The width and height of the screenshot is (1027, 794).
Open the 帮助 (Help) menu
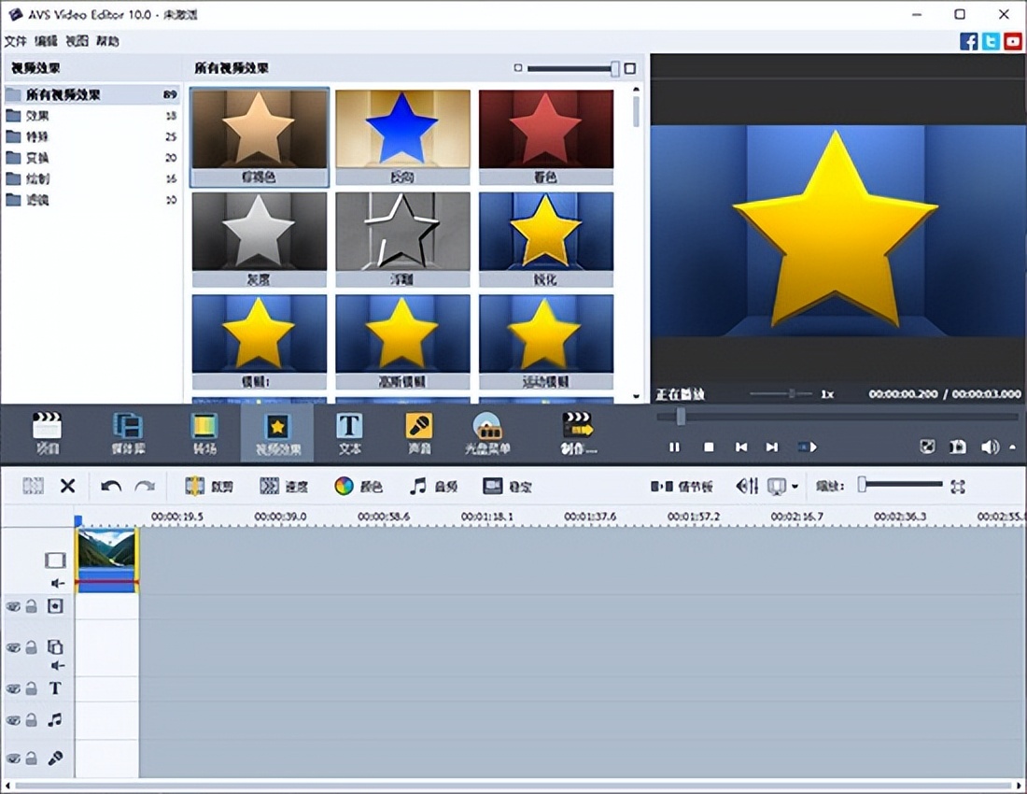tap(107, 41)
